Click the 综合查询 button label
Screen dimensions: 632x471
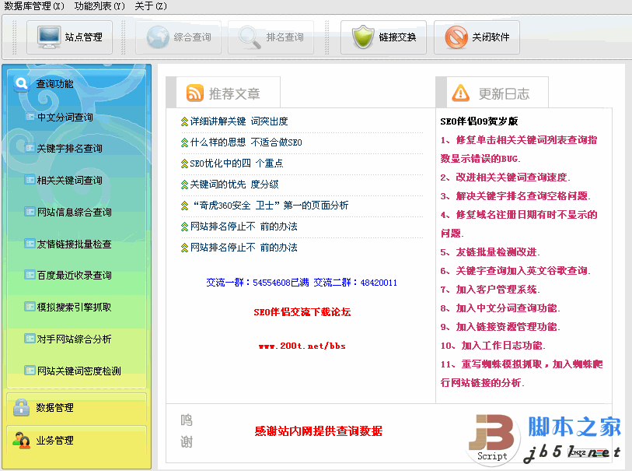(x=192, y=37)
